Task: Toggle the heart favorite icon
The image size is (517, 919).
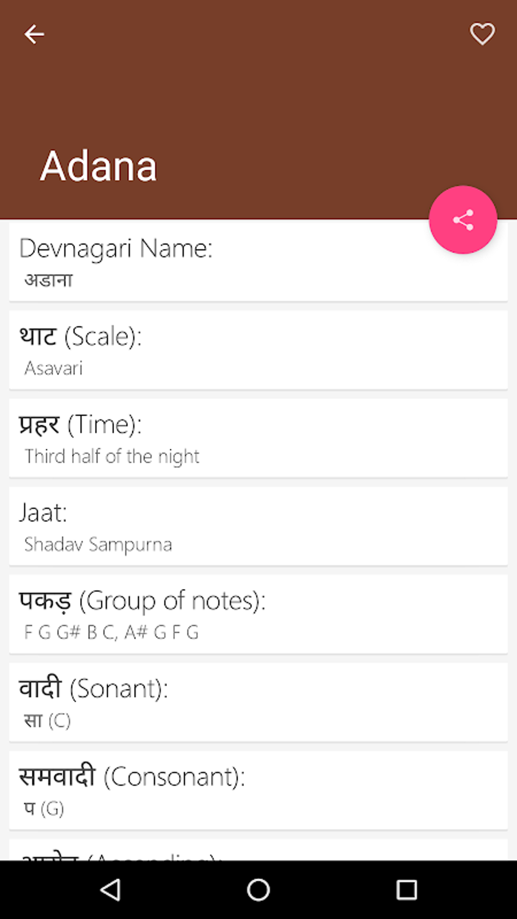Action: (482, 34)
